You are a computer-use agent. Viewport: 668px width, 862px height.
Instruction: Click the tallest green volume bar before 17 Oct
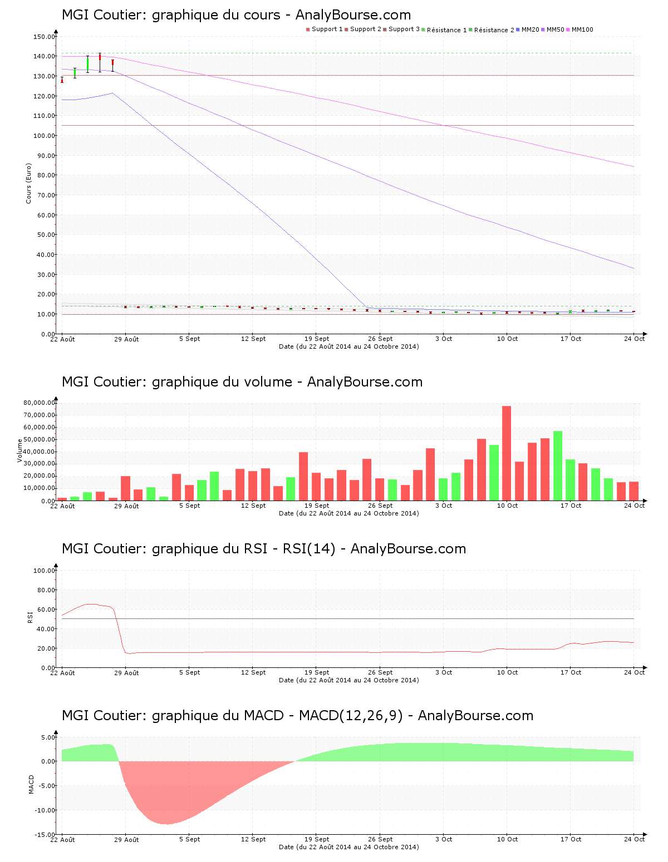click(x=558, y=465)
